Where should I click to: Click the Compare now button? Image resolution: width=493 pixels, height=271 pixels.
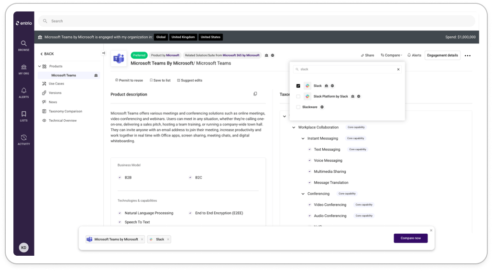[x=410, y=238]
